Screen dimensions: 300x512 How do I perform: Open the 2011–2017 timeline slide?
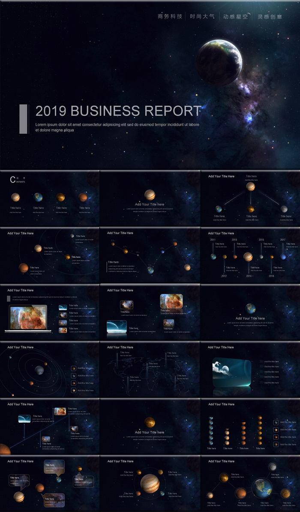[x=250, y=255]
